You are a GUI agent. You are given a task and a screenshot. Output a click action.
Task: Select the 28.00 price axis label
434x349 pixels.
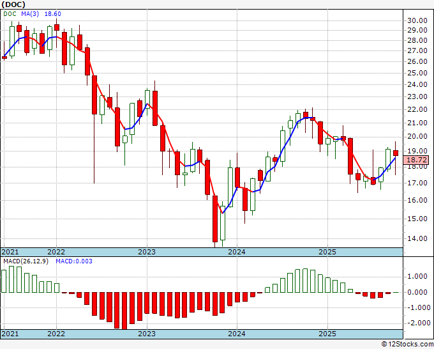[x=417, y=40]
